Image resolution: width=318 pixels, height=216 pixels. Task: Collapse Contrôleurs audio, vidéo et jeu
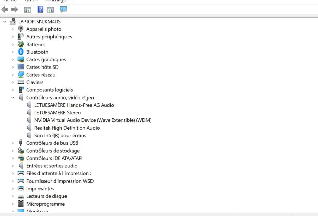click(x=13, y=98)
